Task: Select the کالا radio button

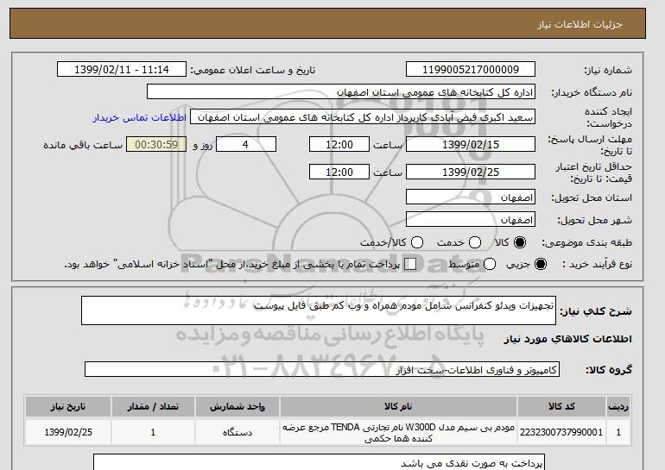Action: (x=520, y=242)
